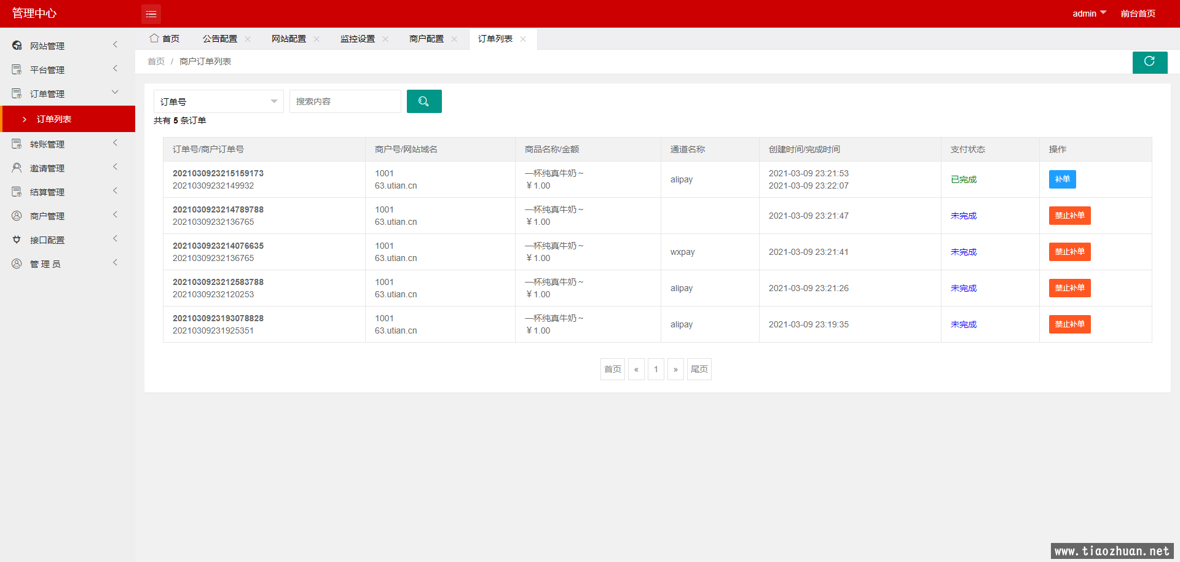Switch to the 公告配置 tab

[x=220, y=39]
